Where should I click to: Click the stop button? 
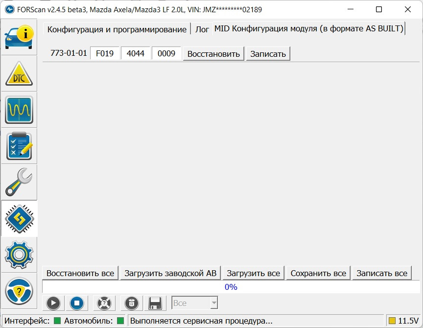pos(76,303)
